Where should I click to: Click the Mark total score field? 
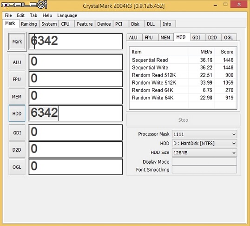(76, 41)
